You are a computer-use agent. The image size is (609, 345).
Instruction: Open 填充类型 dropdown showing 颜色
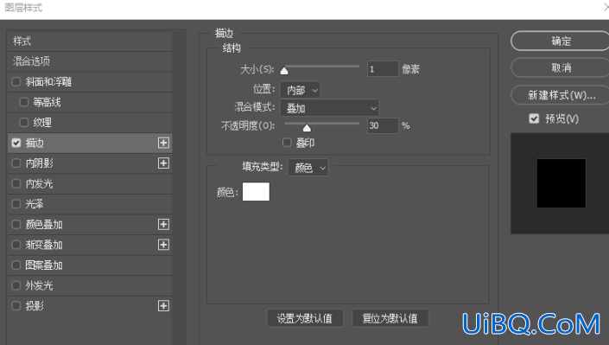[x=308, y=168]
